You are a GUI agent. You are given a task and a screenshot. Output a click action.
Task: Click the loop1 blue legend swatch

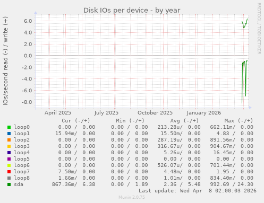tap(9, 134)
